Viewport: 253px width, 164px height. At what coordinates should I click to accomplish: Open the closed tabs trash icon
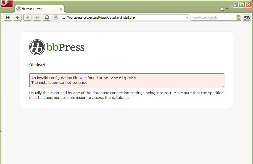[x=222, y=9]
